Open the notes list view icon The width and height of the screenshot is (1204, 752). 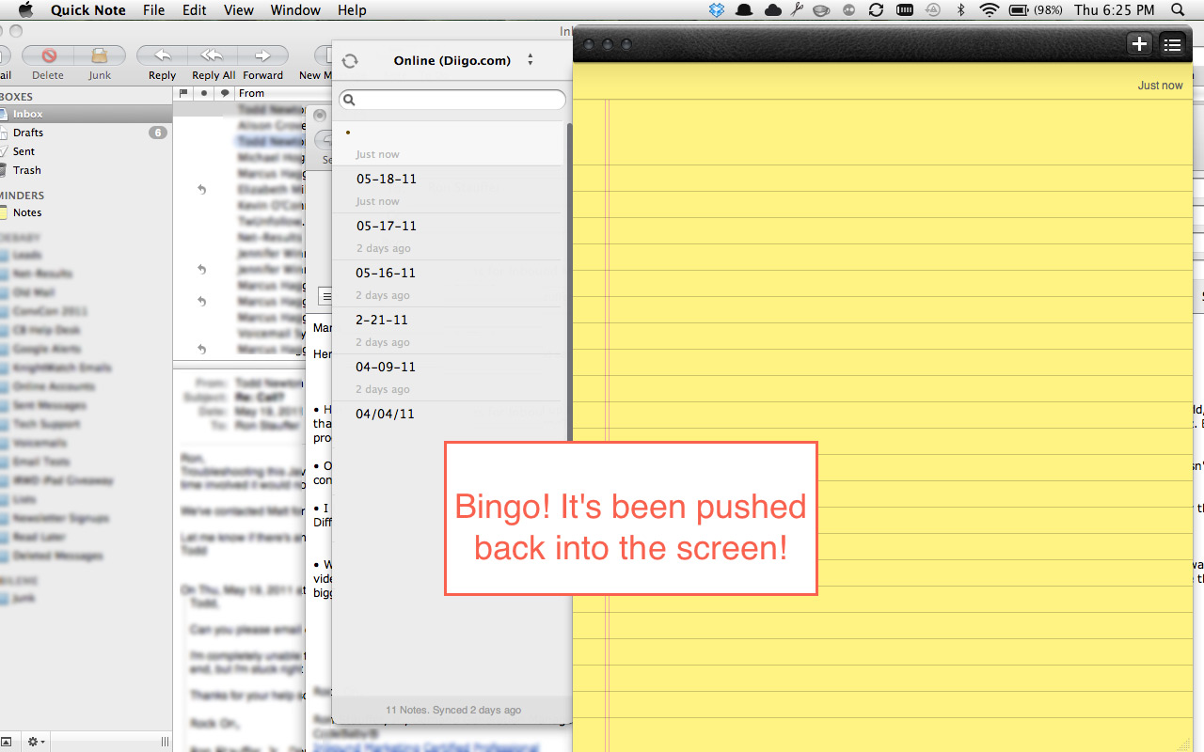coord(1173,43)
